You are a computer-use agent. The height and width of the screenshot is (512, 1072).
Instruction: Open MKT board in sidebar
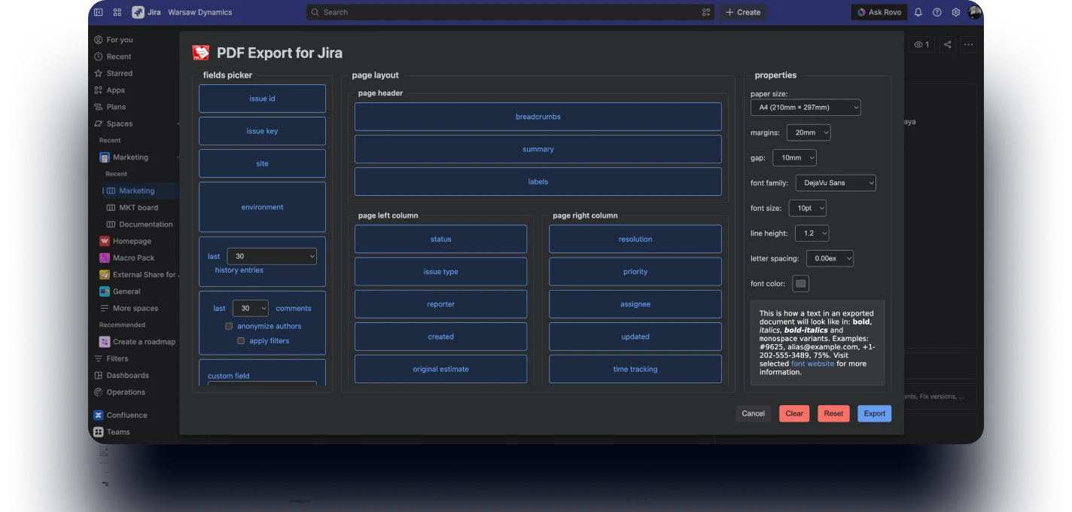[x=139, y=207]
